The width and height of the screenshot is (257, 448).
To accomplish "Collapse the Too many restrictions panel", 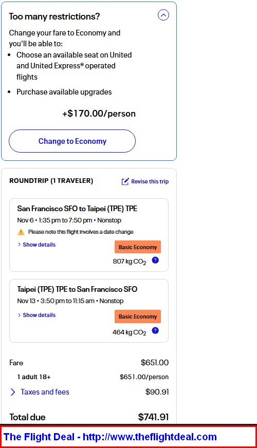I will pos(163,15).
